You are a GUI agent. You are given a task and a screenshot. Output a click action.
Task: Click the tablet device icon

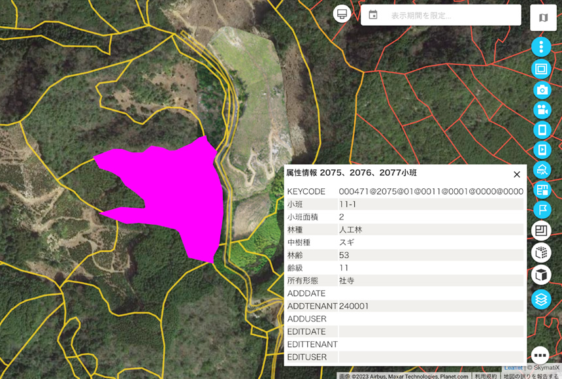coord(541,129)
